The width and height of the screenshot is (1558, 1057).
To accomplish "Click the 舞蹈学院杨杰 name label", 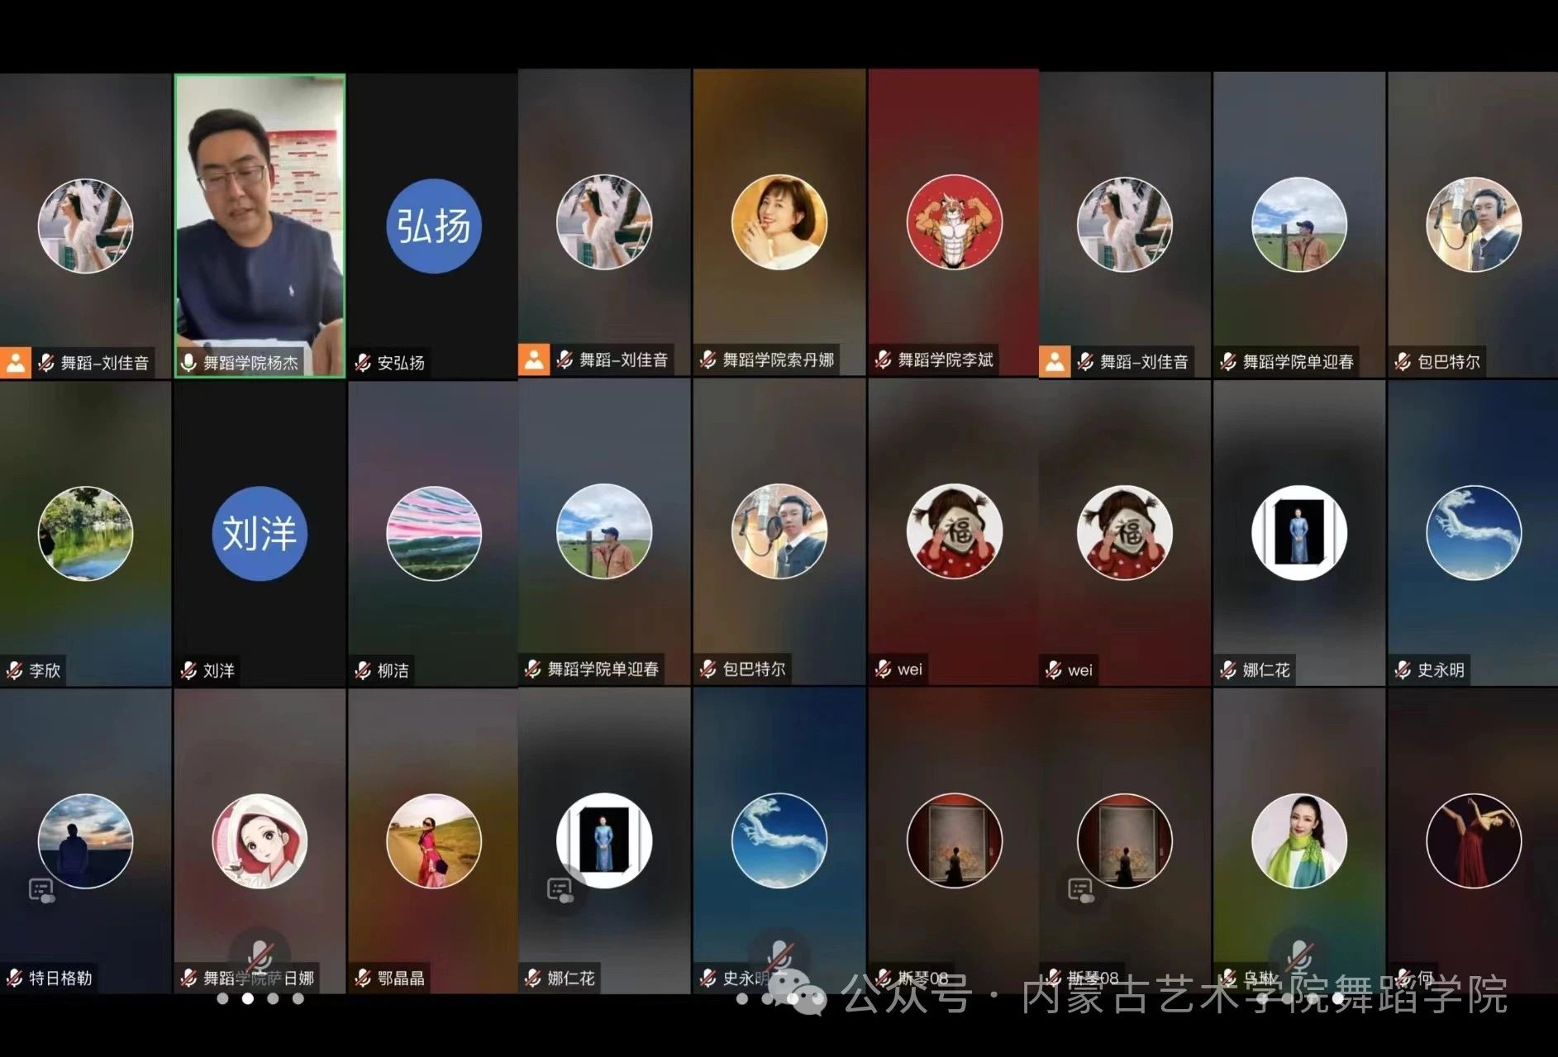I will click(250, 363).
